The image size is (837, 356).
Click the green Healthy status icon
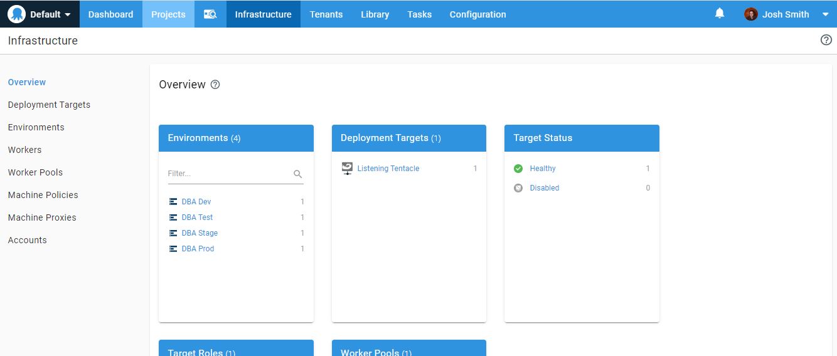tap(518, 169)
